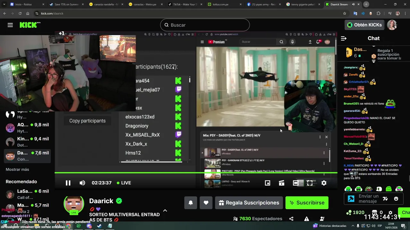Follow Daarick with the heart button
410x230 pixels.
point(206,203)
